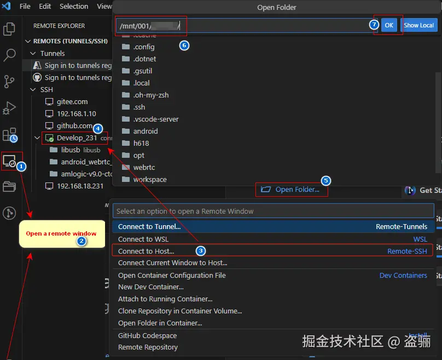442x360 pixels.
Task: Select .ssh in the folder list
Action: [x=139, y=107]
